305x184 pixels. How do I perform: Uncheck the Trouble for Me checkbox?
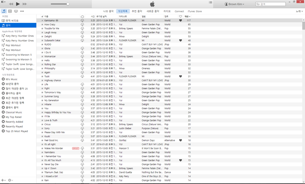coord(42,28)
